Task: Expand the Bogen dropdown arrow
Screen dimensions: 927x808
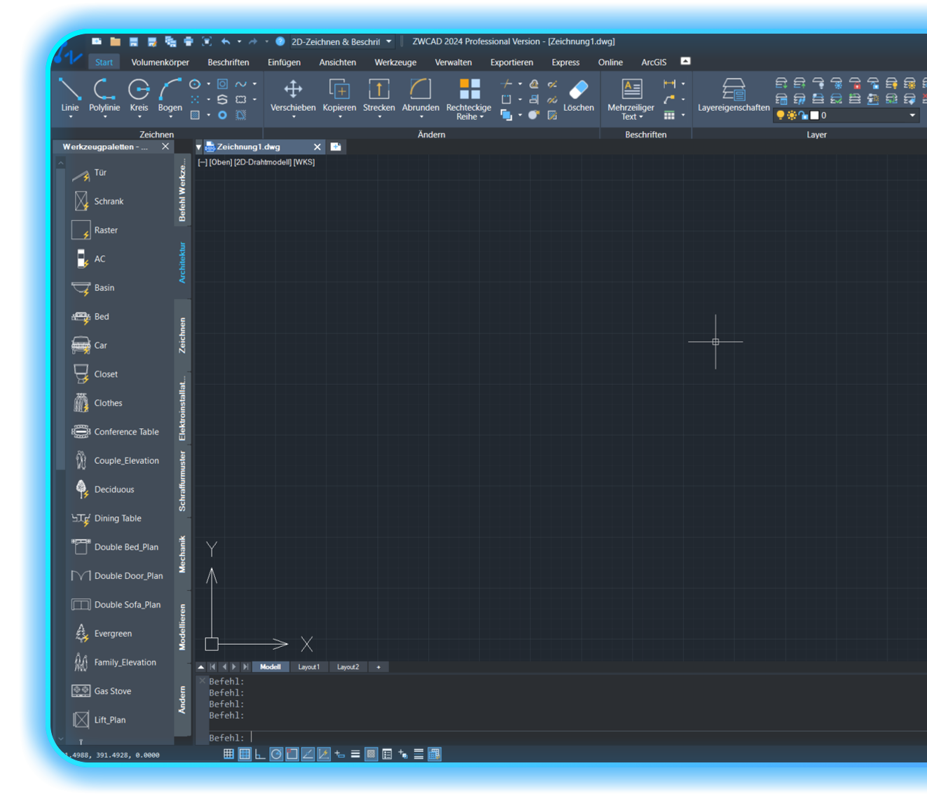Action: coord(170,117)
